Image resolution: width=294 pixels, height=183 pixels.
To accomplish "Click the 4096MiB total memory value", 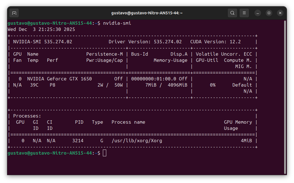I will point(177,85).
